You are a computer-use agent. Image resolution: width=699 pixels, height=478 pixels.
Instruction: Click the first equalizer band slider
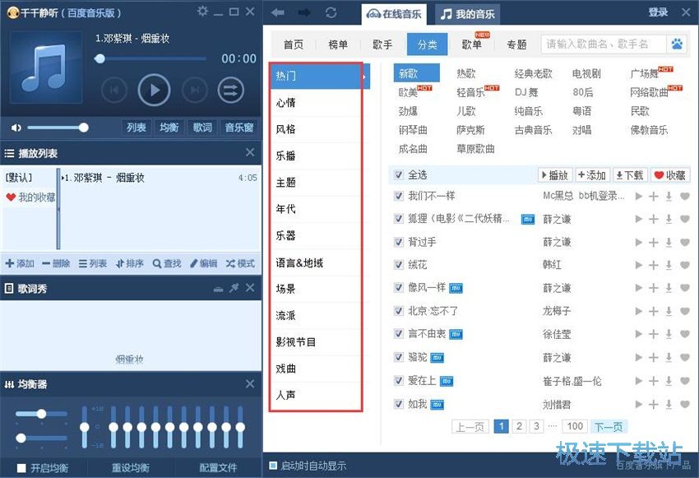point(113,427)
